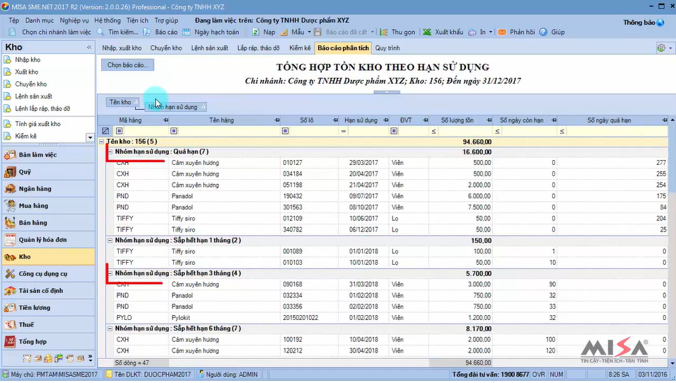The image size is (676, 383).
Task: Open the Nghiệp vụ menu
Action: [x=74, y=21]
